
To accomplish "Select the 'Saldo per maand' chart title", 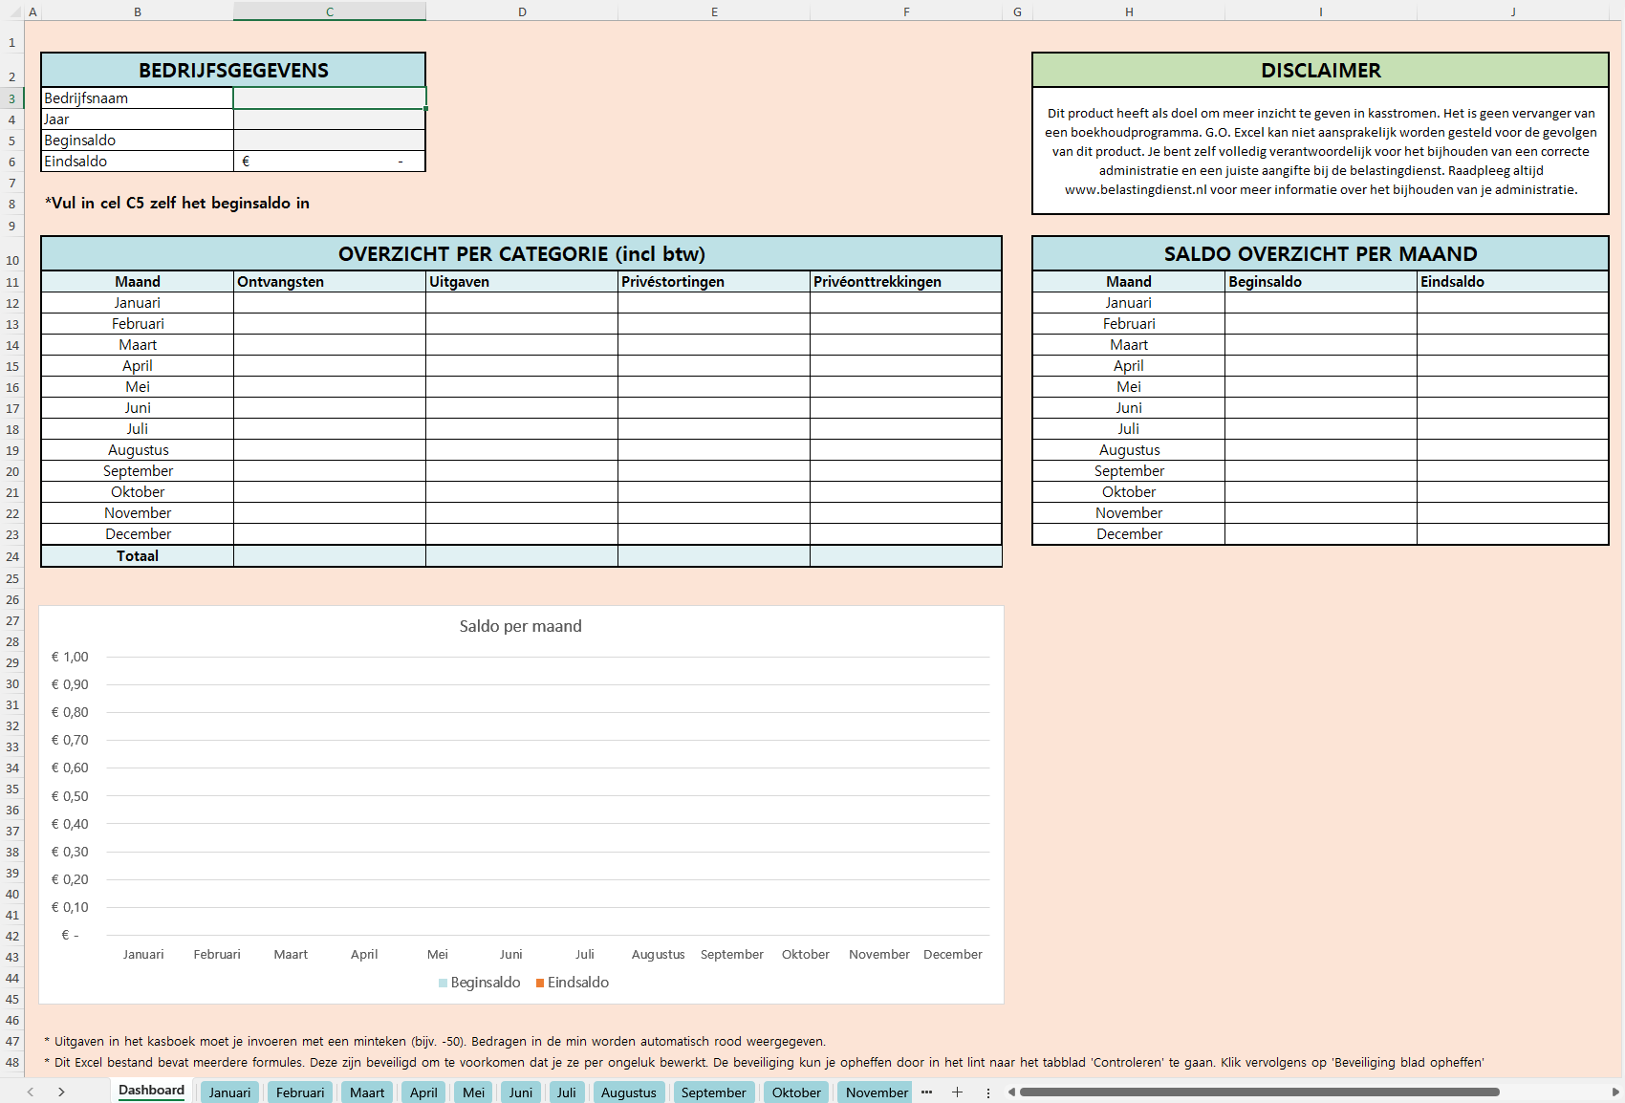I will tap(520, 627).
